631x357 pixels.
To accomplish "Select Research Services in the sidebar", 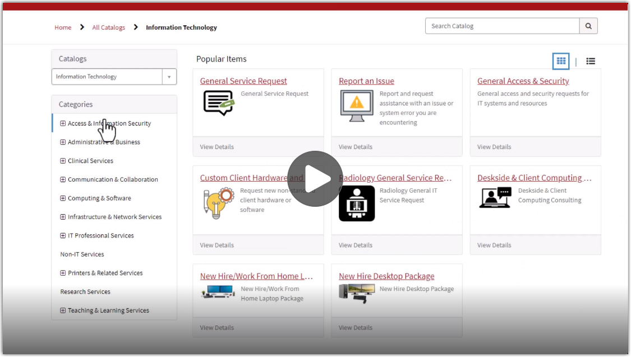I will click(x=85, y=291).
